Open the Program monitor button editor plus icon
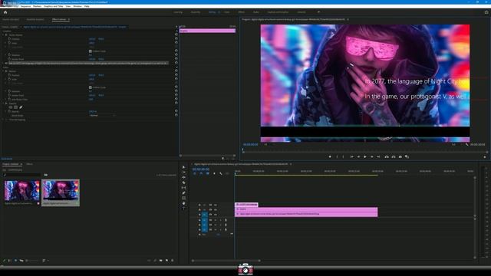This screenshot has height=276, width=491. [485, 156]
